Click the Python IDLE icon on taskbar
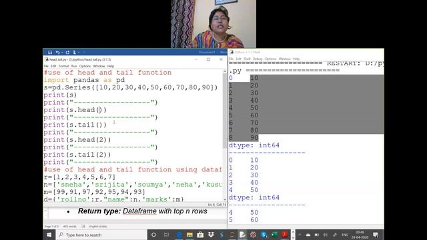427x240 pixels. [x=242, y=235]
